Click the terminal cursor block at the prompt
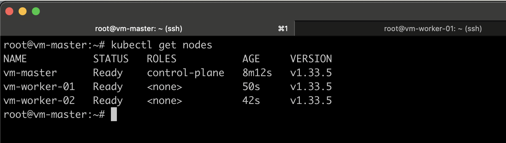The height and width of the screenshot is (143, 506). 114,115
